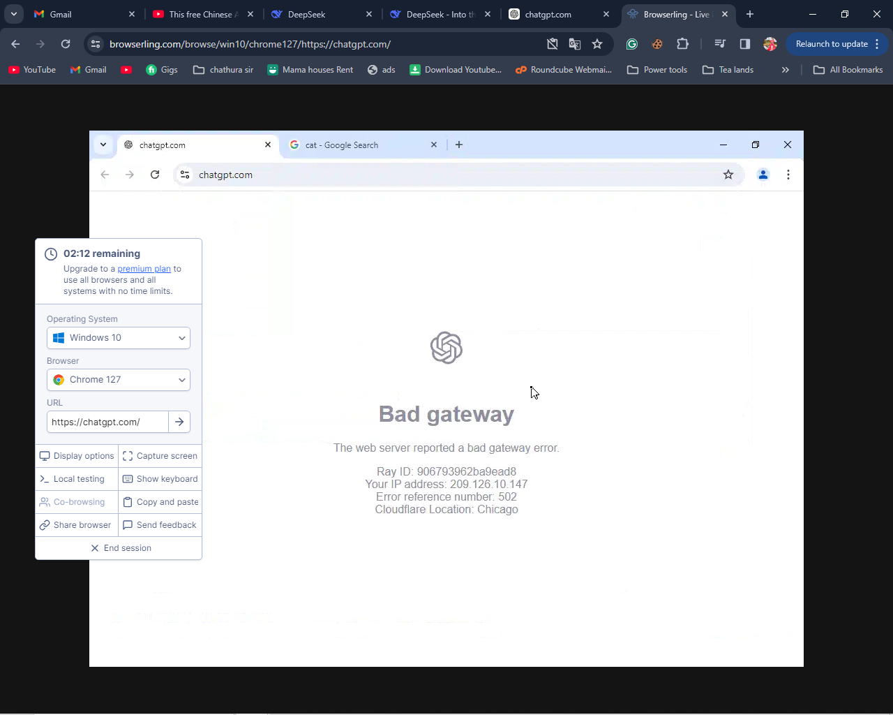The width and height of the screenshot is (893, 715).
Task: Open the Roundcube Webmail bookmark
Action: 564,70
